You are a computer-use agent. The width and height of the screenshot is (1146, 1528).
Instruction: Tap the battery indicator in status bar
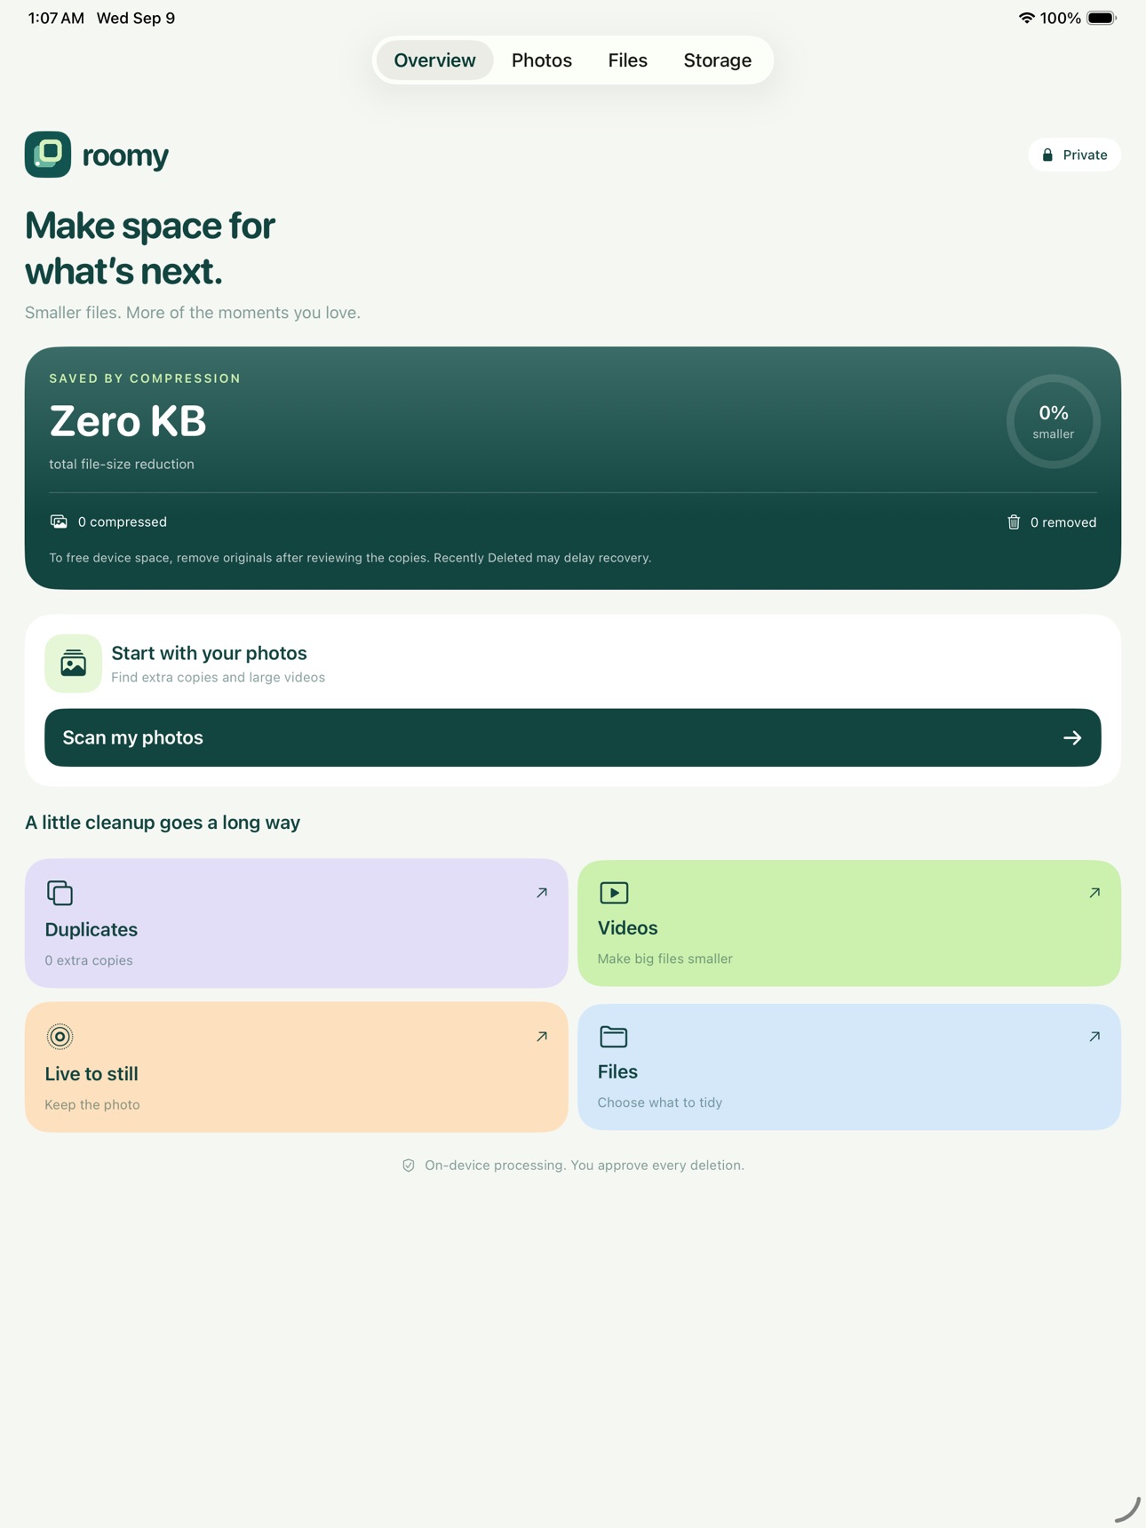click(1102, 18)
